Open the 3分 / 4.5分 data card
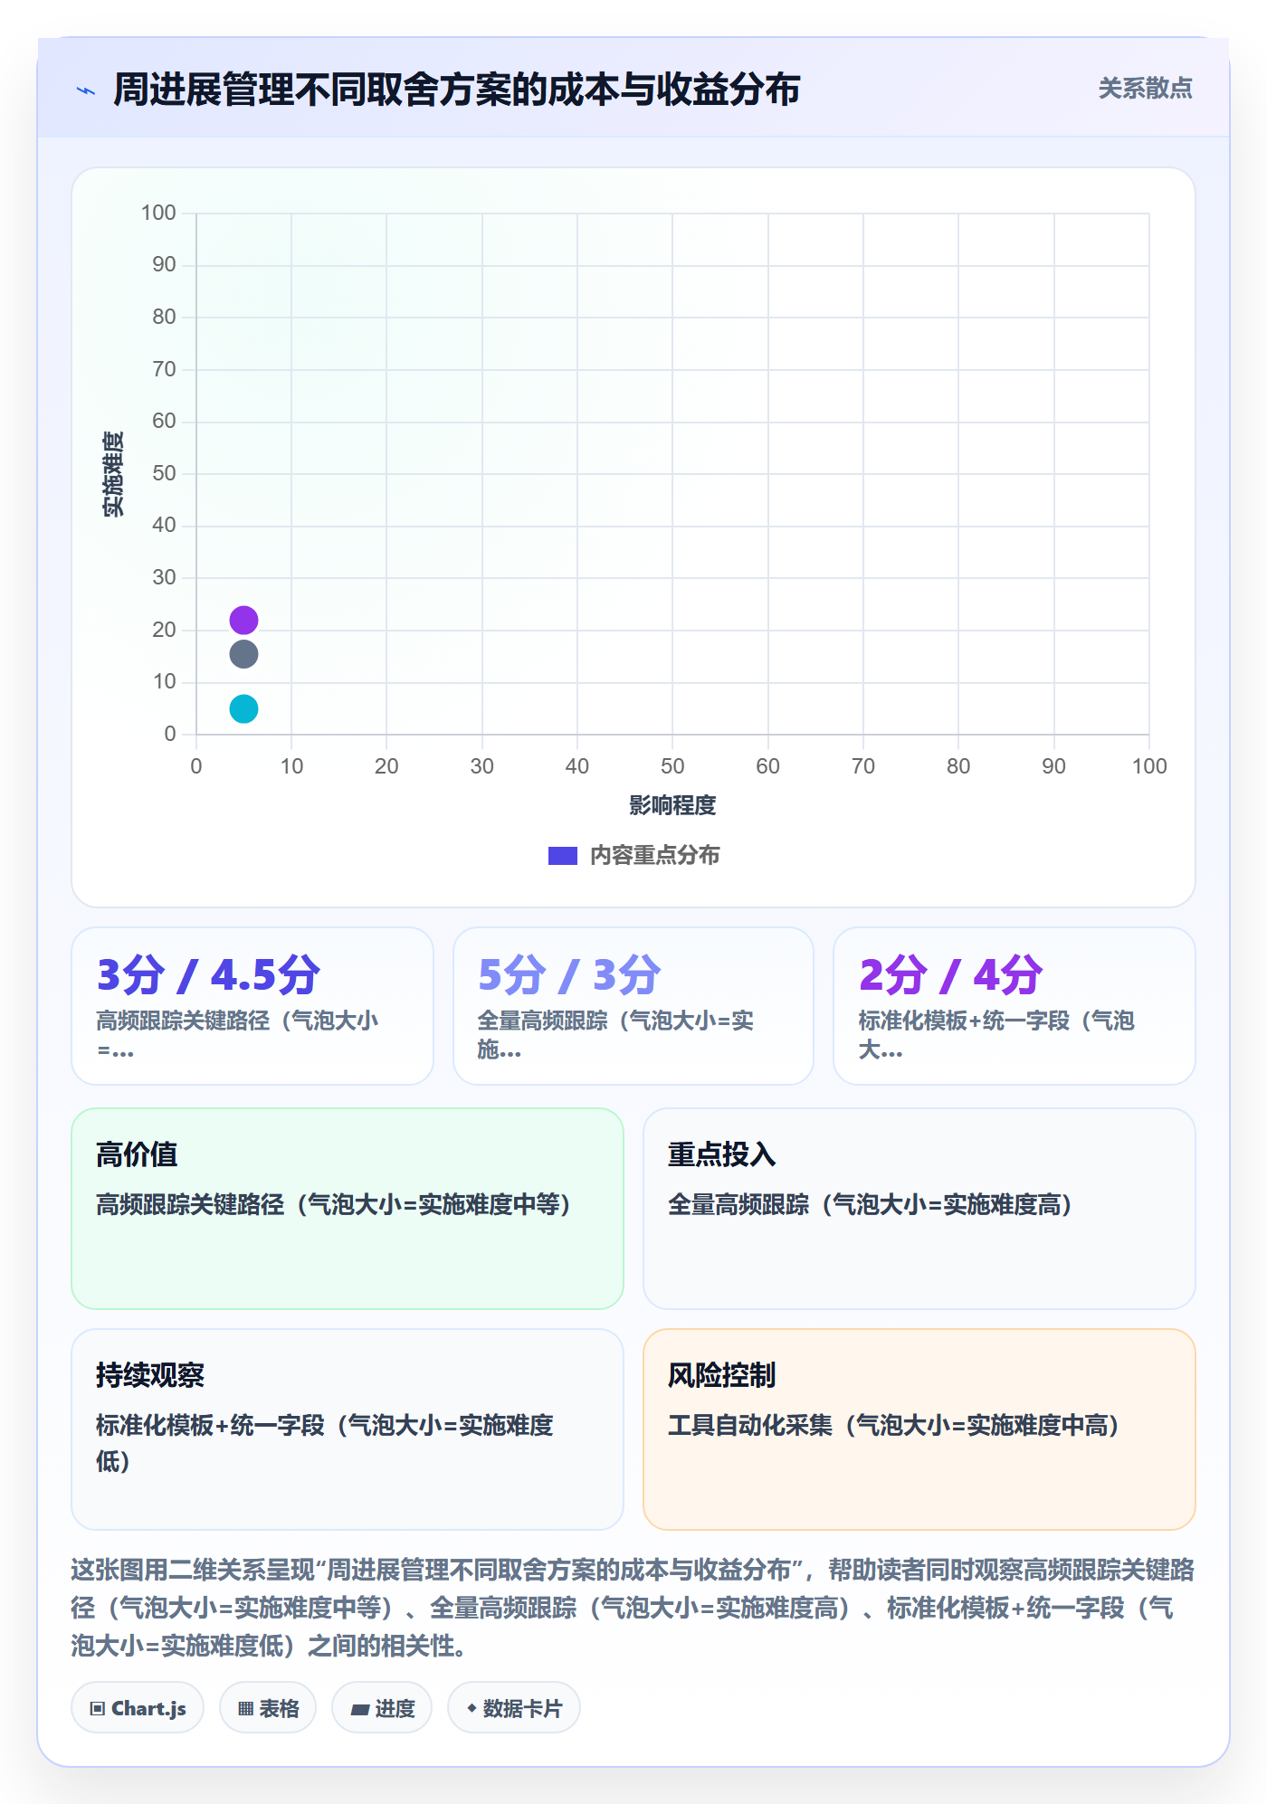The width and height of the screenshot is (1267, 1804). pyautogui.click(x=252, y=1005)
